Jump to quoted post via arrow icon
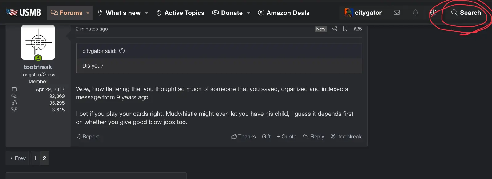Image resolution: width=492 pixels, height=179 pixels. tap(122, 51)
